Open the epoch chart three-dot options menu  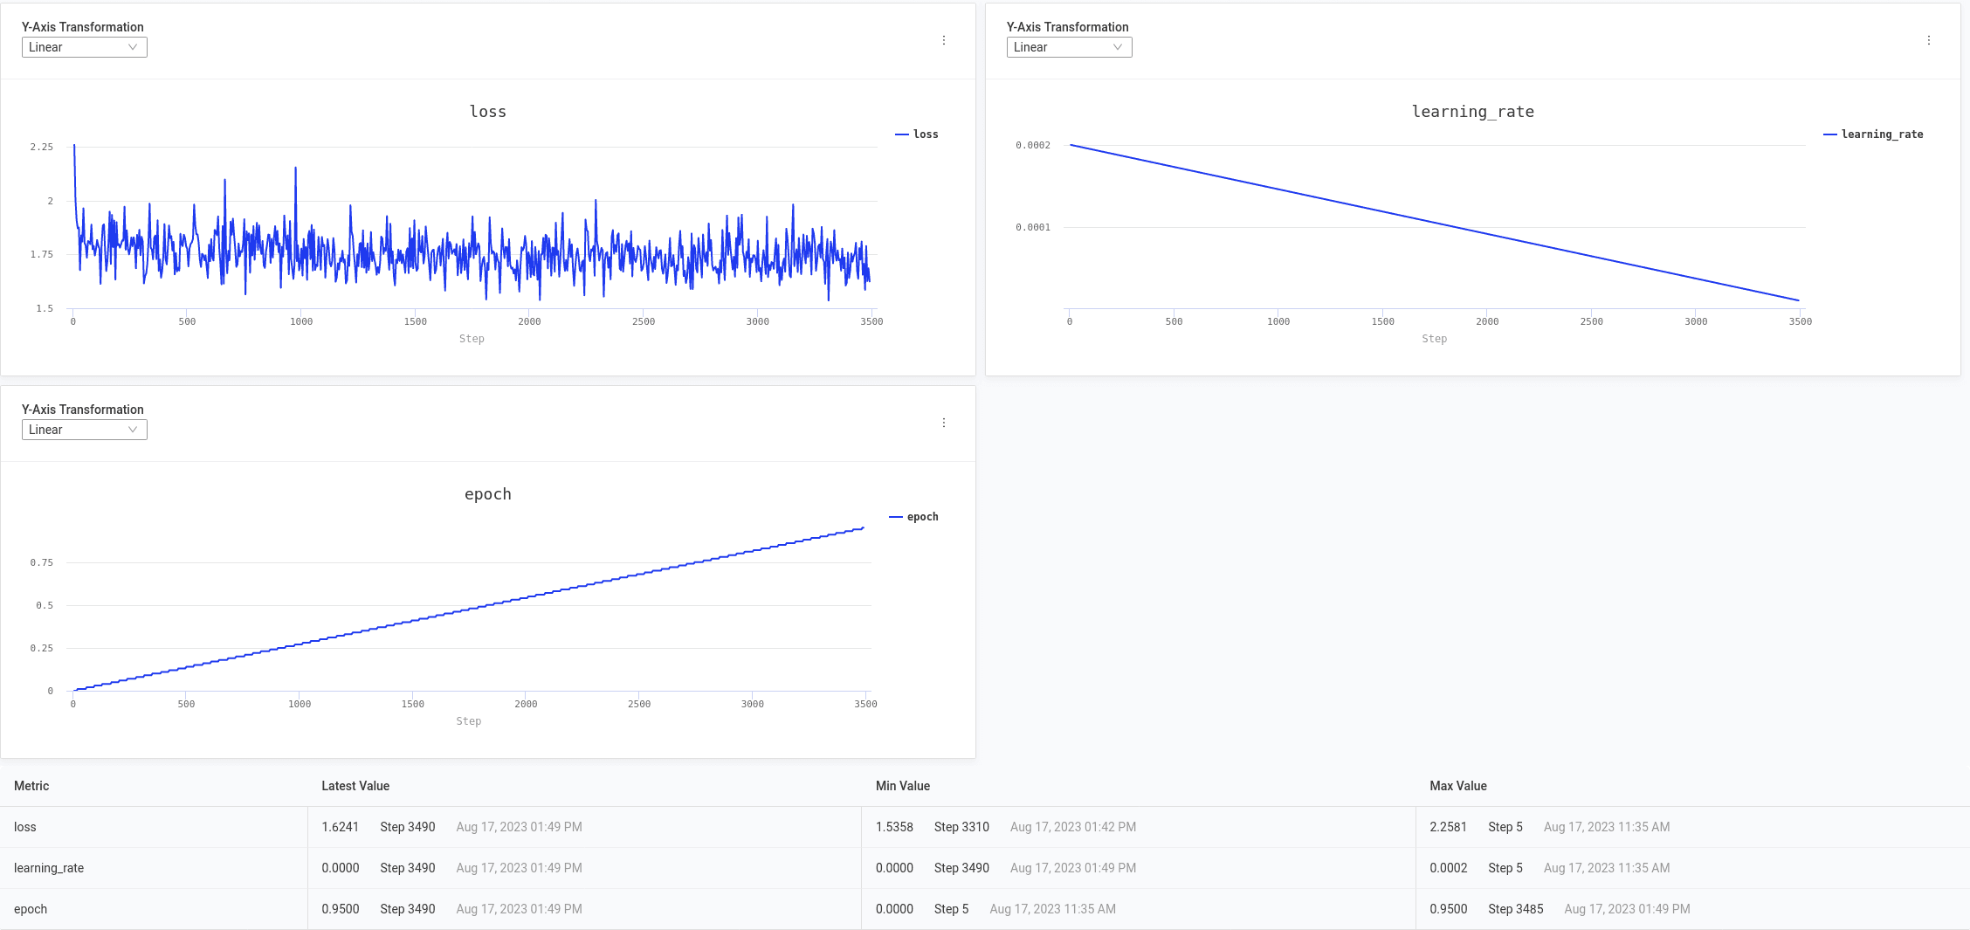coord(944,423)
